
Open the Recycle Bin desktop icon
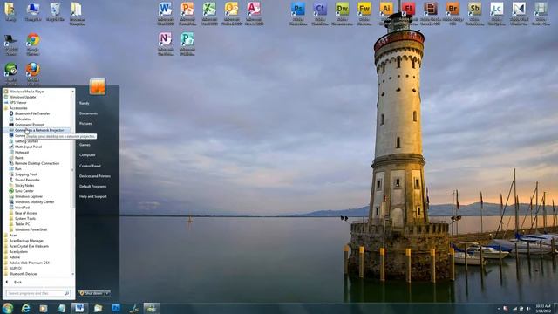tap(55, 12)
